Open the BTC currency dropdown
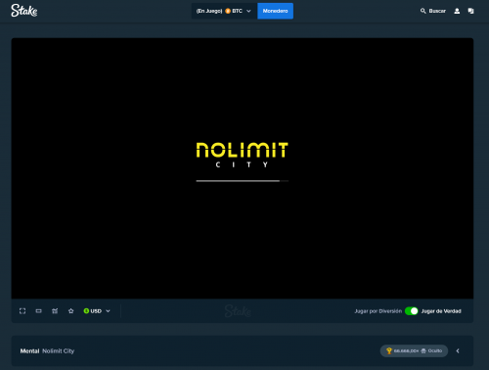 (224, 11)
